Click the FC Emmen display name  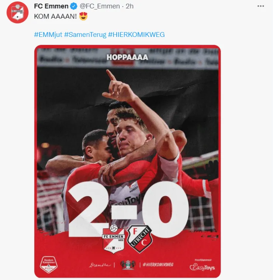(x=51, y=6)
